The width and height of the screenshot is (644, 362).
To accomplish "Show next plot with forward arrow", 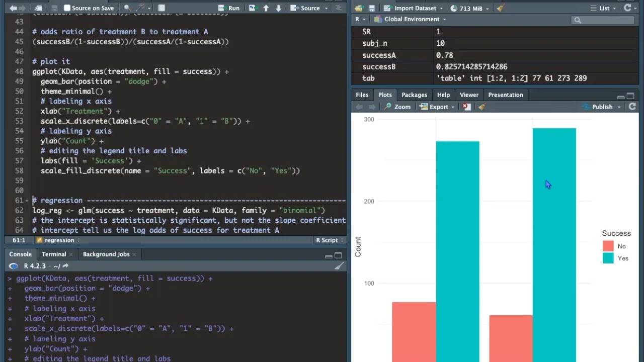I will [372, 107].
